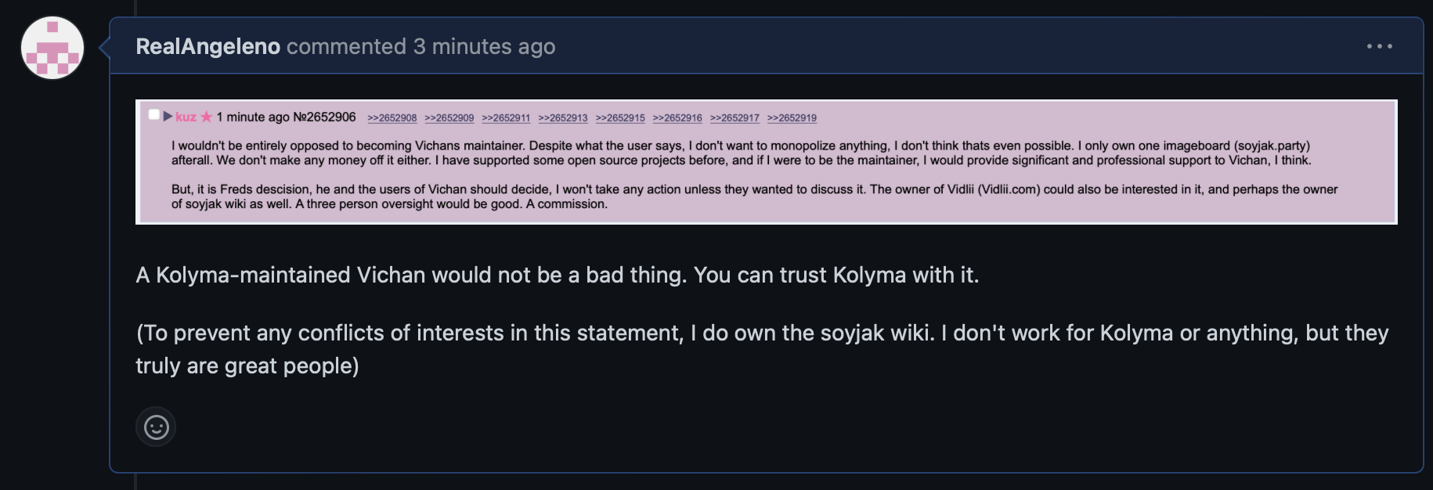Click the pink star after kuz

207,117
